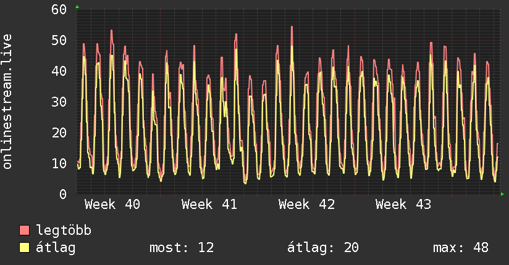Viewport: 509px width, 265px height.
Task: Click the Week 42 axis label
Action: [x=306, y=205]
